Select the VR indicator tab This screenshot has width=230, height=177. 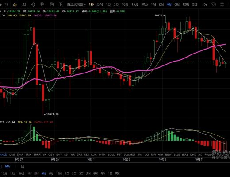[x=44, y=154]
